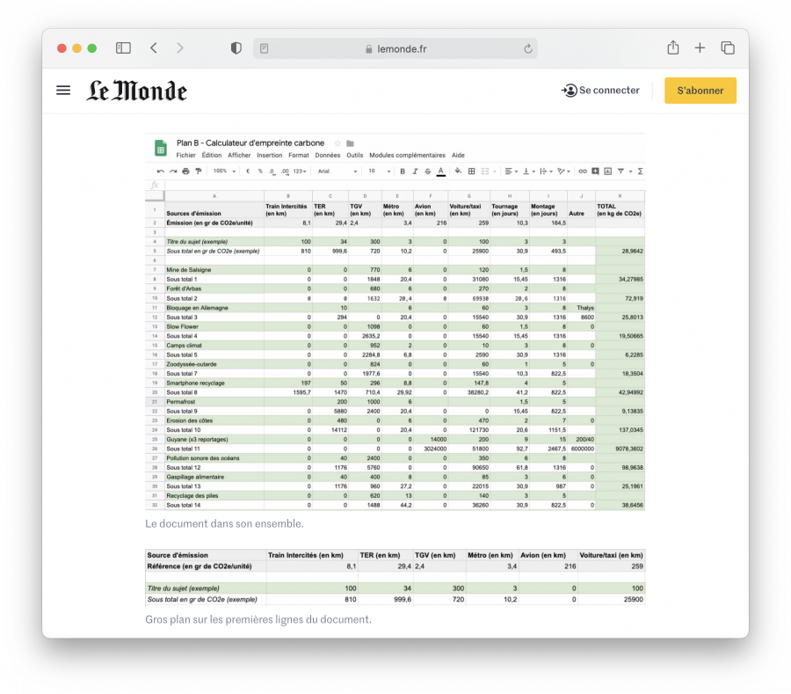The height and width of the screenshot is (694, 791).
Task: Show the Safari sidebar
Action: [x=123, y=48]
